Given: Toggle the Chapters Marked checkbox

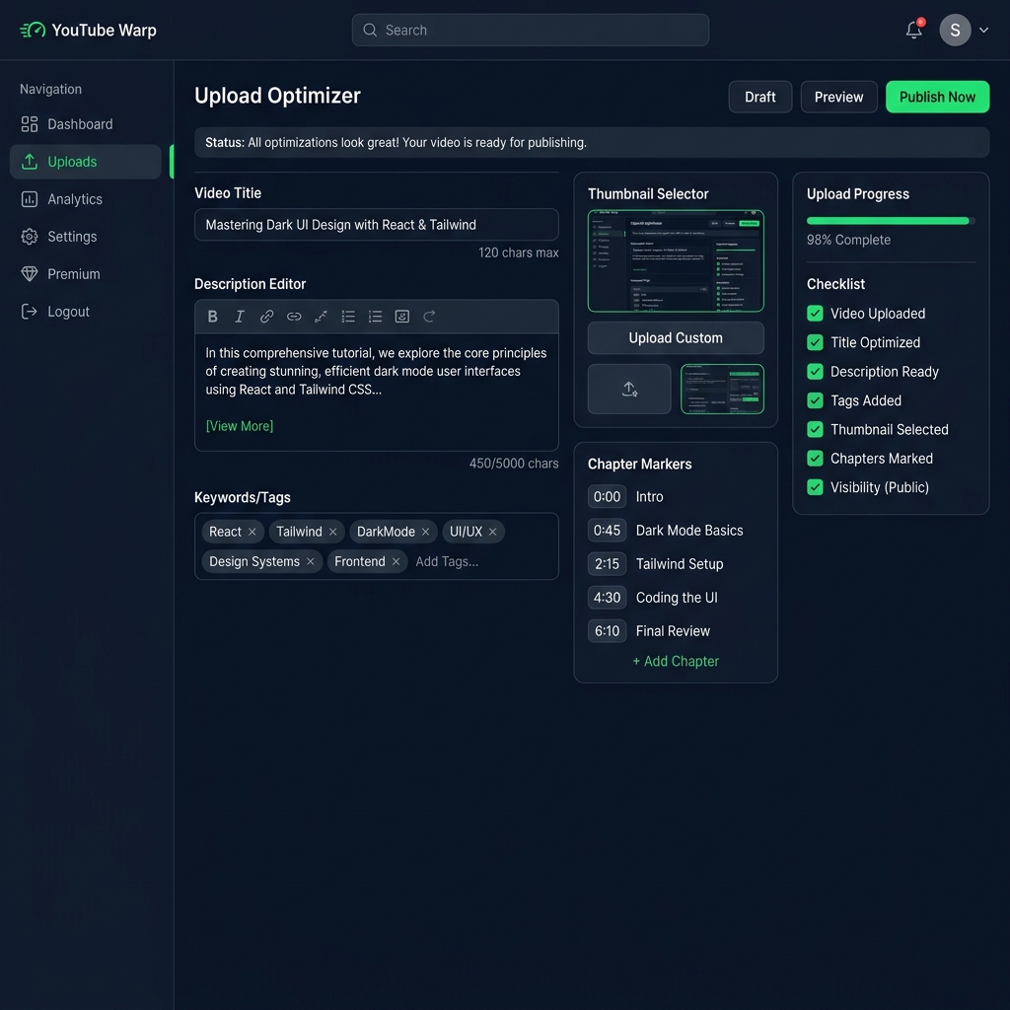Looking at the screenshot, I should coord(815,459).
